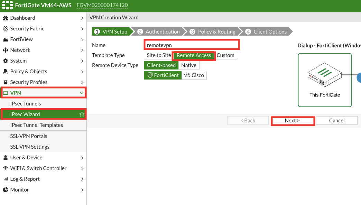The image size is (361, 205).
Task: Click the VPN laptop icon
Action: click(x=6, y=93)
